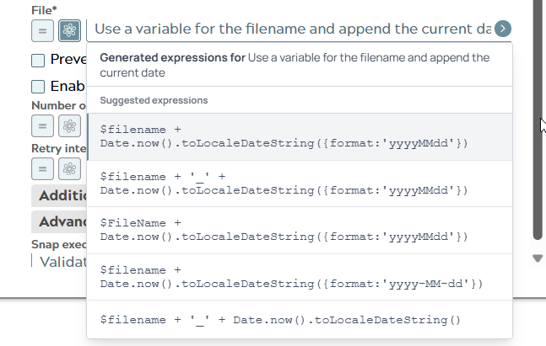This screenshot has height=346, width=546.
Task: Open AI generator icon beside Retry interval
Action: 69,168
